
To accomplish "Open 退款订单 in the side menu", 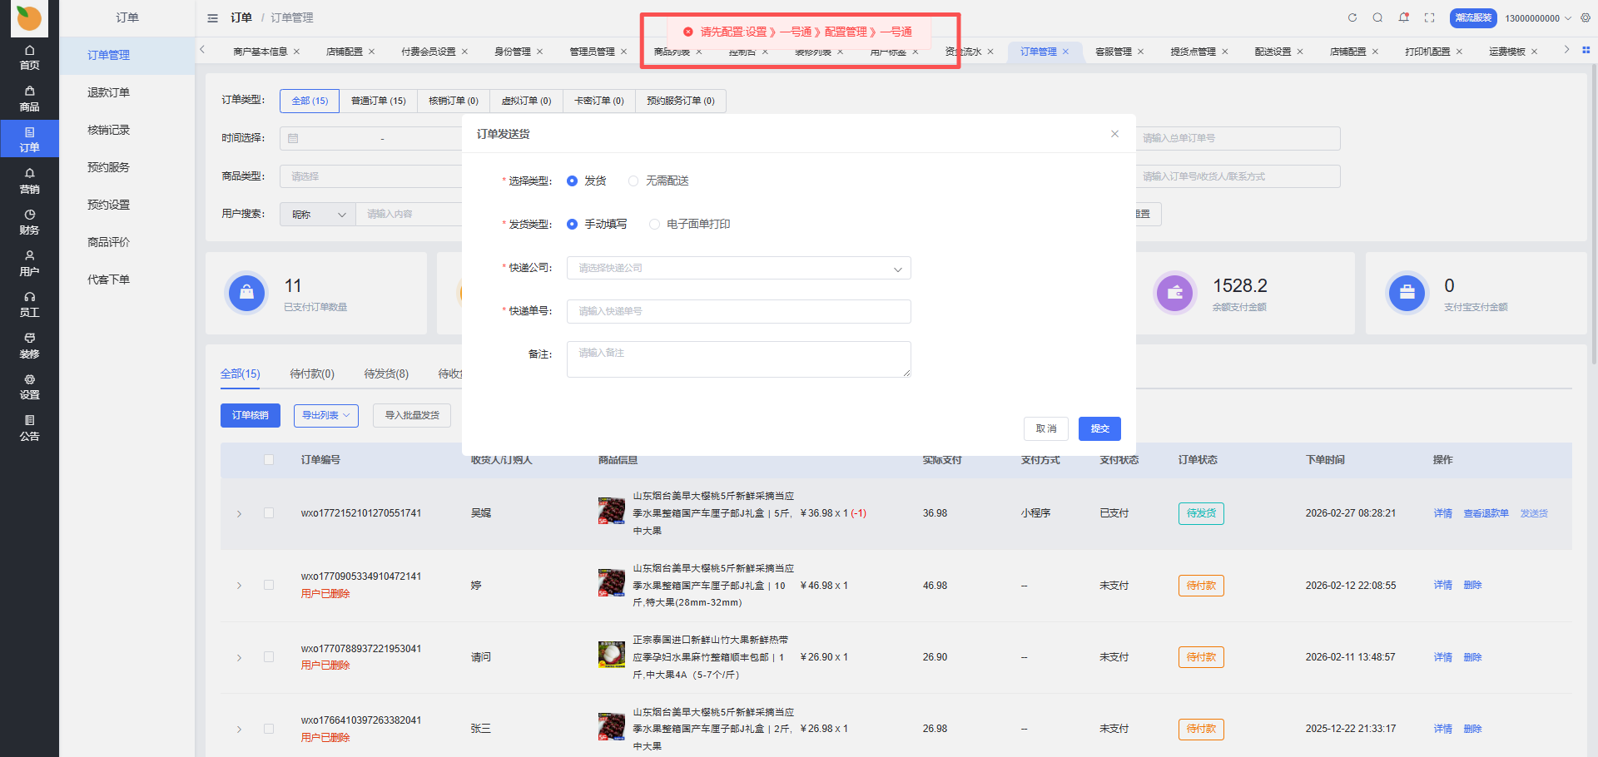I will coord(108,92).
